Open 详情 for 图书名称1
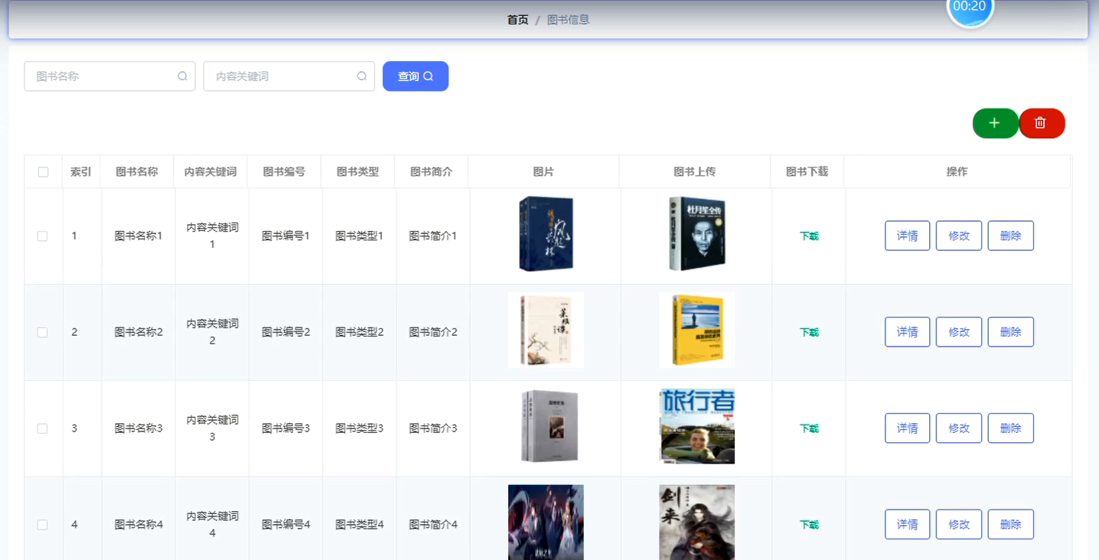Image resolution: width=1099 pixels, height=560 pixels. 907,236
